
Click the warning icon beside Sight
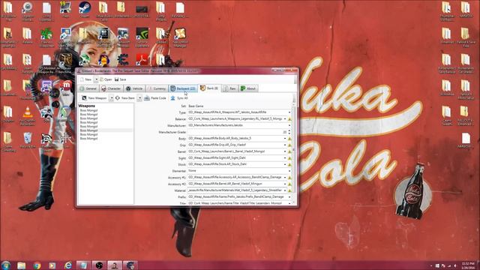tap(289, 158)
